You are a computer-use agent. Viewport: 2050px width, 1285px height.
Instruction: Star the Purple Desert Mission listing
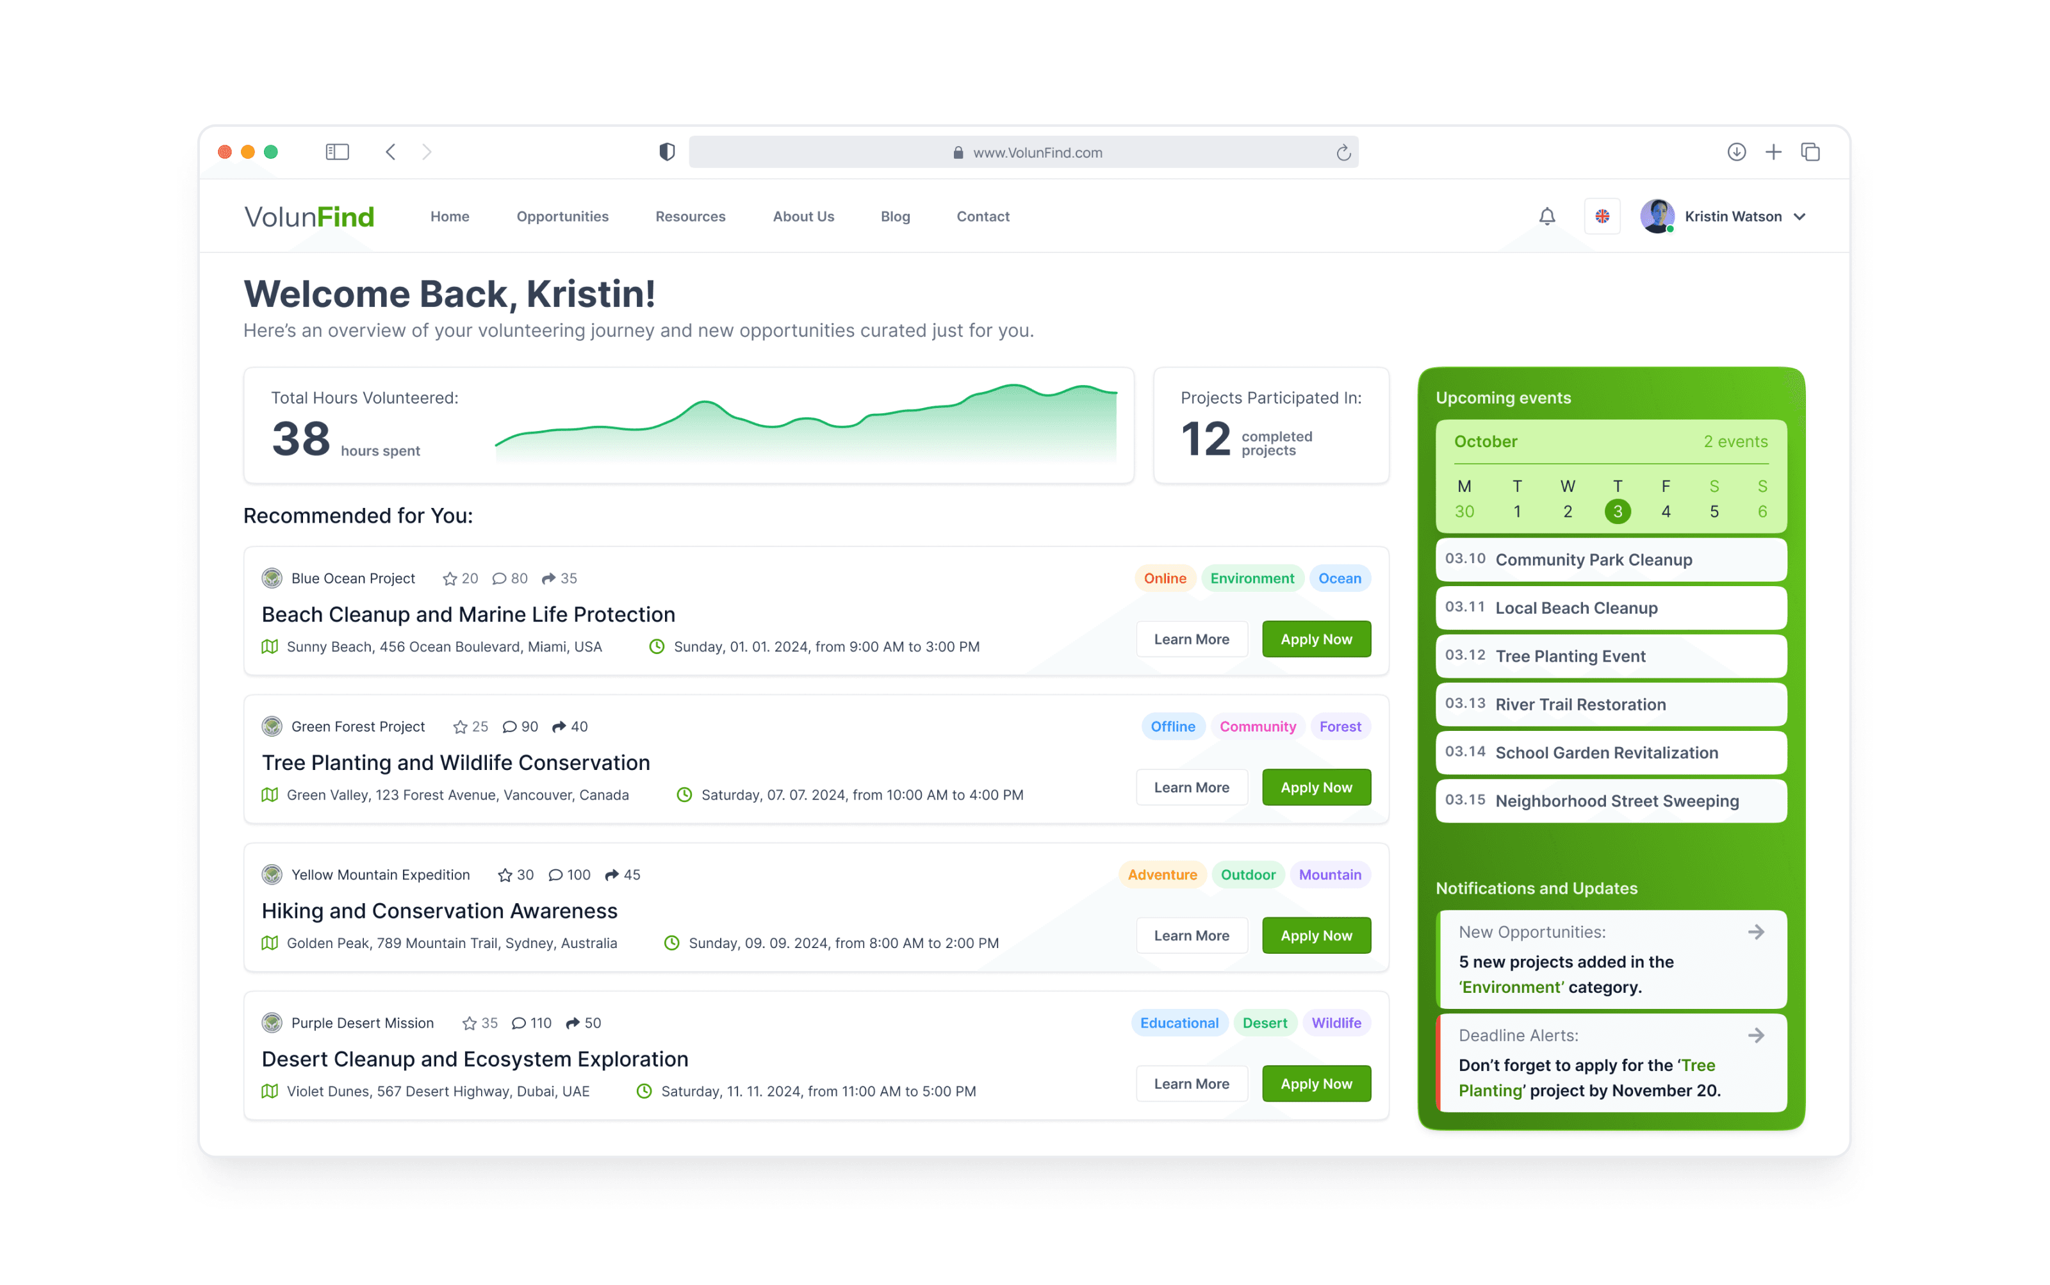tap(469, 1023)
